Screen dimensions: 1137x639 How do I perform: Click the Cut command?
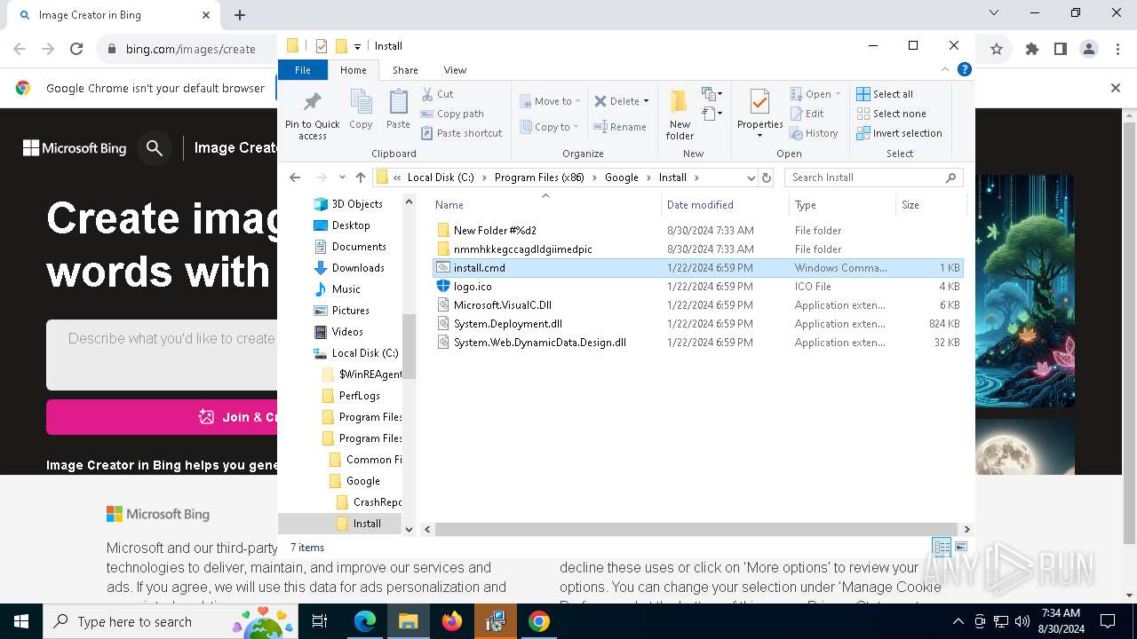click(437, 94)
